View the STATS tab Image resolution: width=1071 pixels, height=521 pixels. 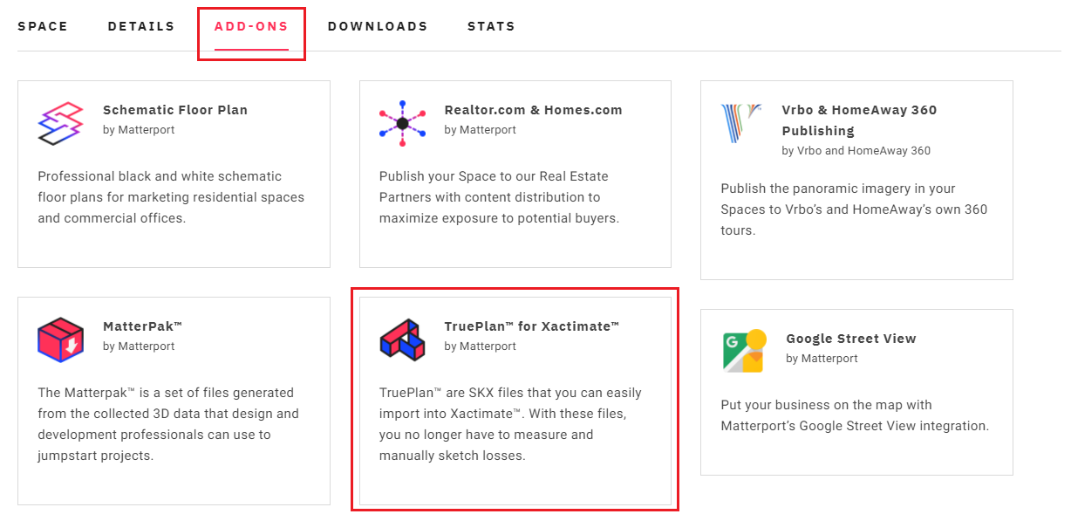pos(491,26)
